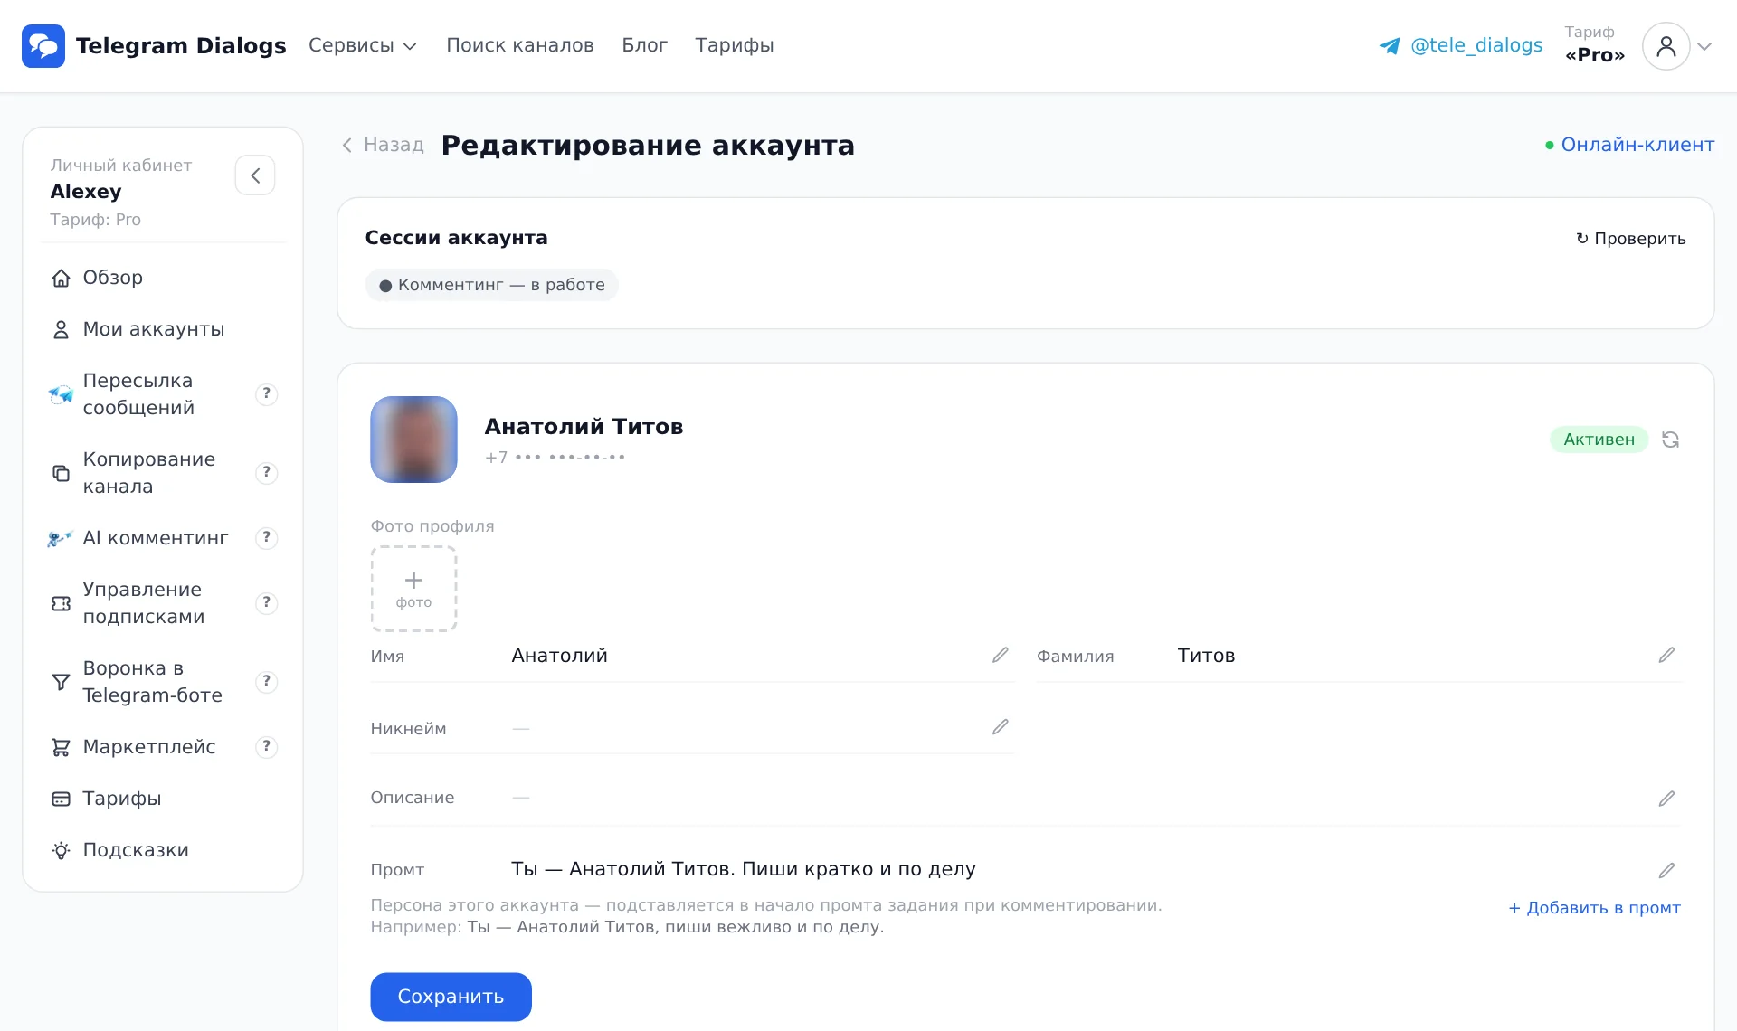Image resolution: width=1737 pixels, height=1031 pixels.
Task: Click the Сохранить button
Action: coord(451,997)
